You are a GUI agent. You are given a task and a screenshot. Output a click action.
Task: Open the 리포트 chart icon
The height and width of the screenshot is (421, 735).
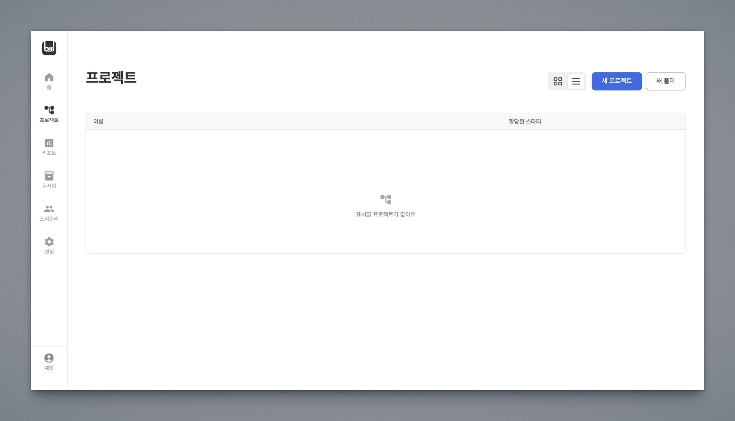pyautogui.click(x=49, y=143)
